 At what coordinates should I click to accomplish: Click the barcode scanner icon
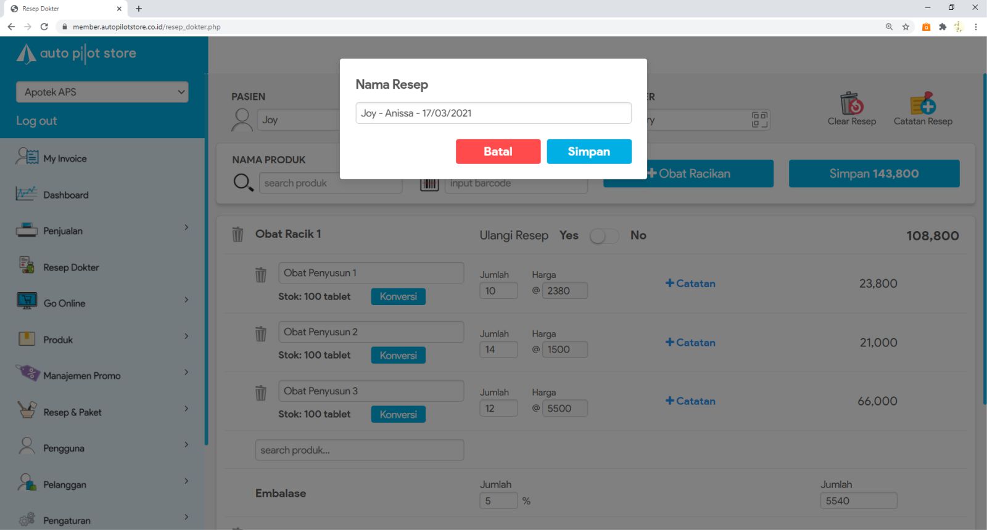tap(429, 184)
